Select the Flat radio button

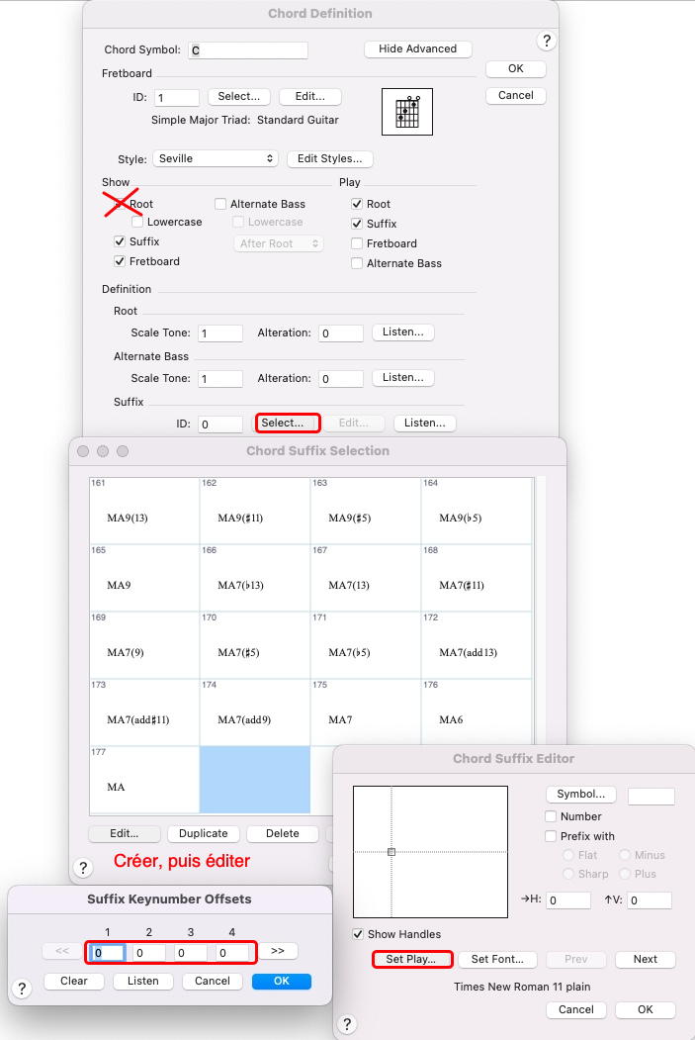pyautogui.click(x=569, y=855)
